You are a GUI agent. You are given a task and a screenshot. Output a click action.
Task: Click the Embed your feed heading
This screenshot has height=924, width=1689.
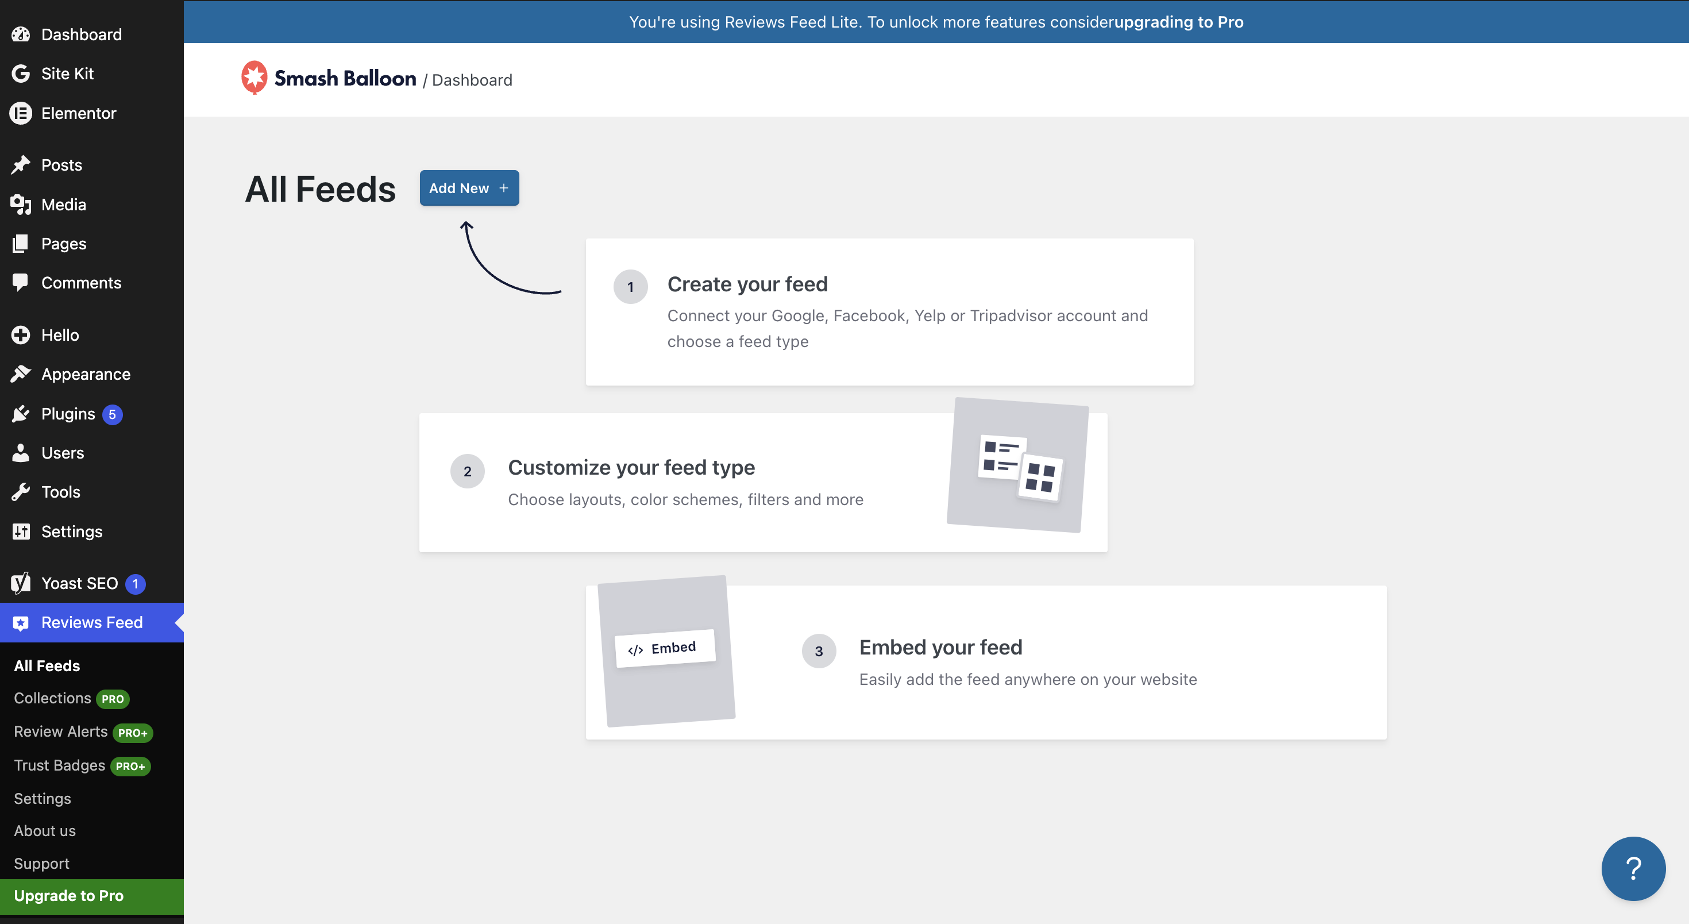[x=941, y=647]
